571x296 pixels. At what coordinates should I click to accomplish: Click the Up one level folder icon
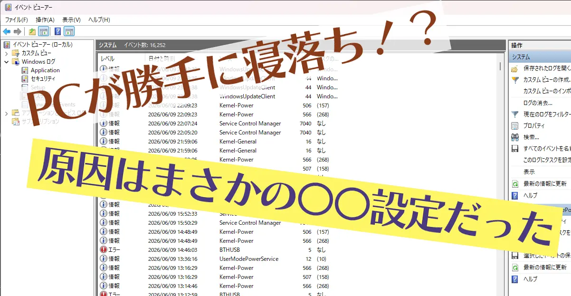click(x=32, y=32)
